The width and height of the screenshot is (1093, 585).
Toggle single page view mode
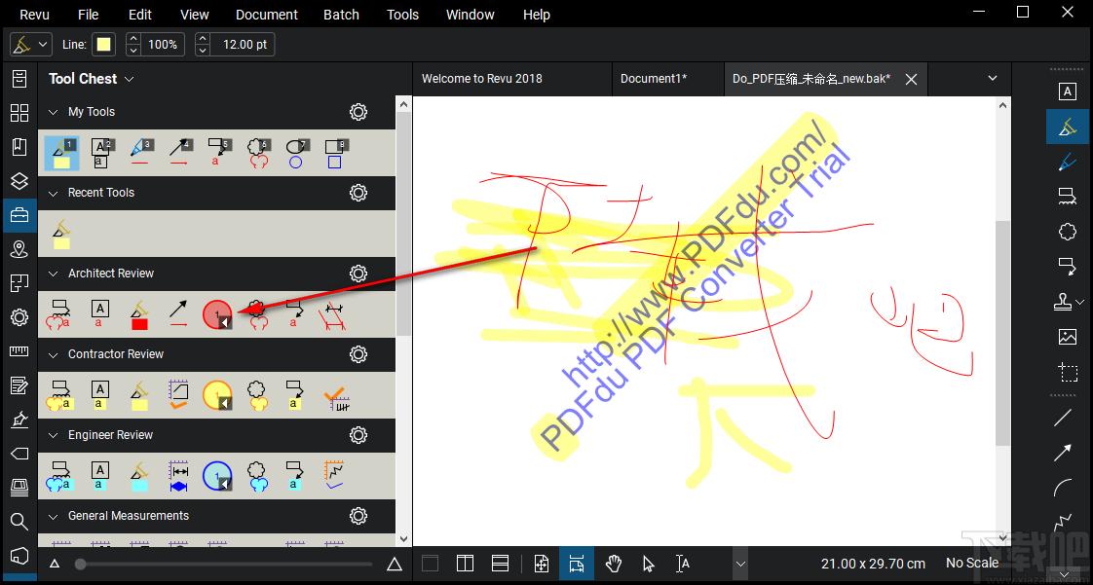[x=431, y=565]
